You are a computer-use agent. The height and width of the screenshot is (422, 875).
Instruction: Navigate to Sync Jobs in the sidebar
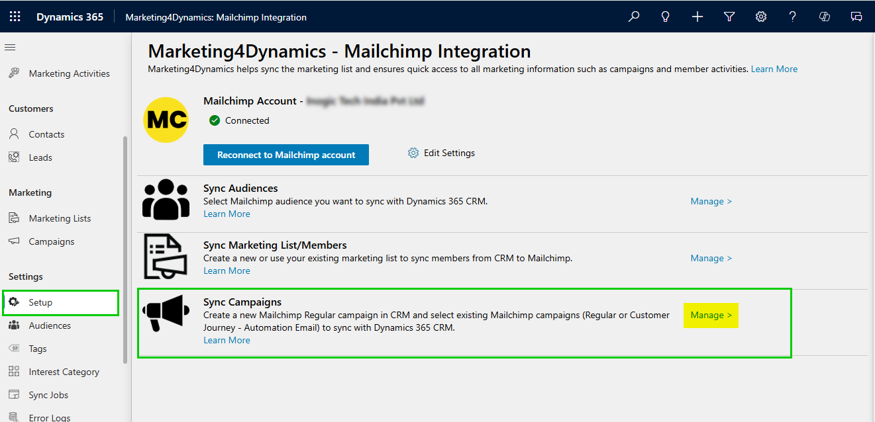coord(48,394)
